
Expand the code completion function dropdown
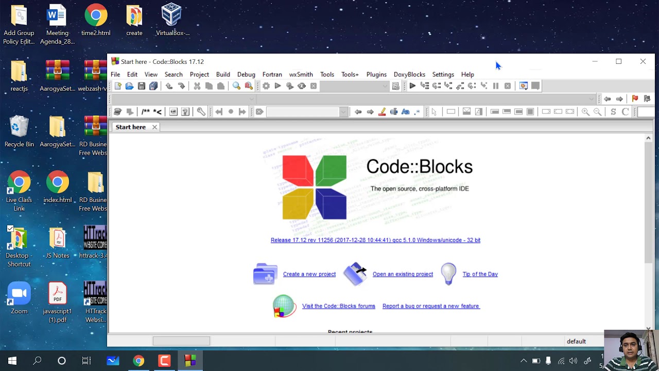pos(592,99)
